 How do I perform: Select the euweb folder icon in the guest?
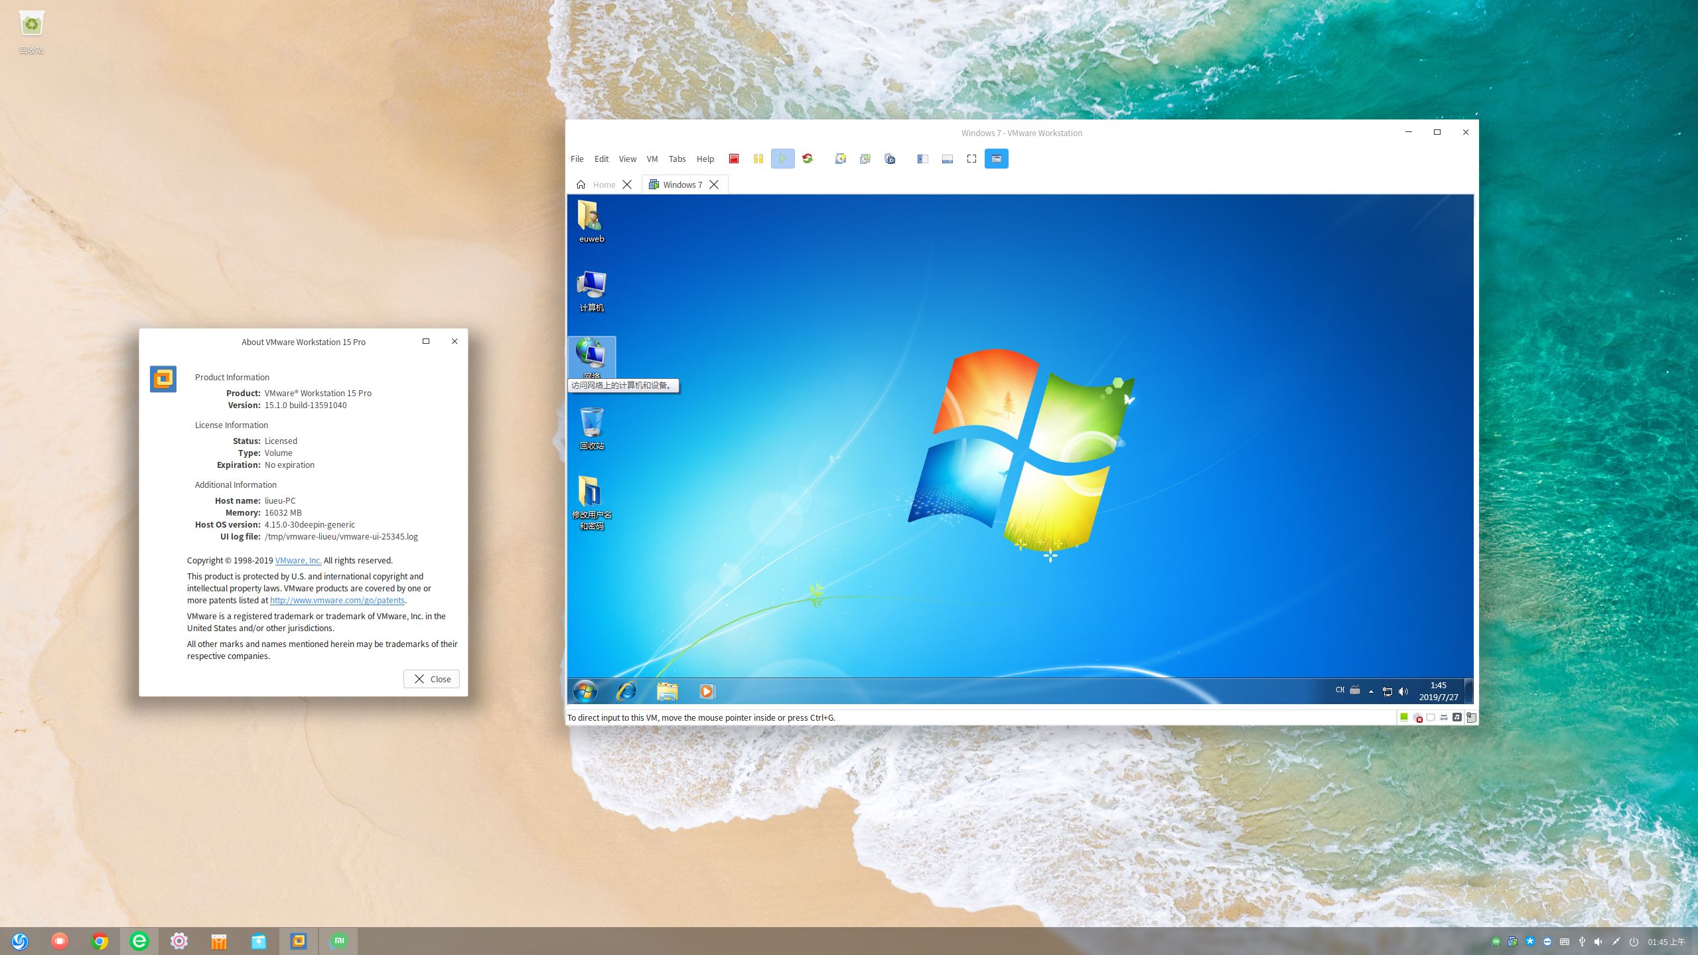click(591, 222)
